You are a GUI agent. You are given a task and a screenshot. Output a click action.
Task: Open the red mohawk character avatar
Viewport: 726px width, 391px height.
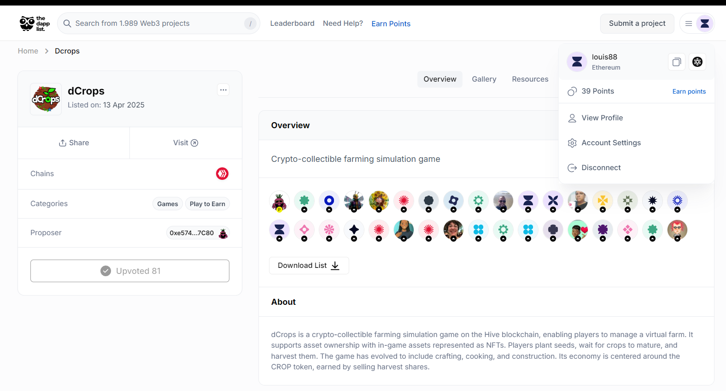click(x=677, y=231)
